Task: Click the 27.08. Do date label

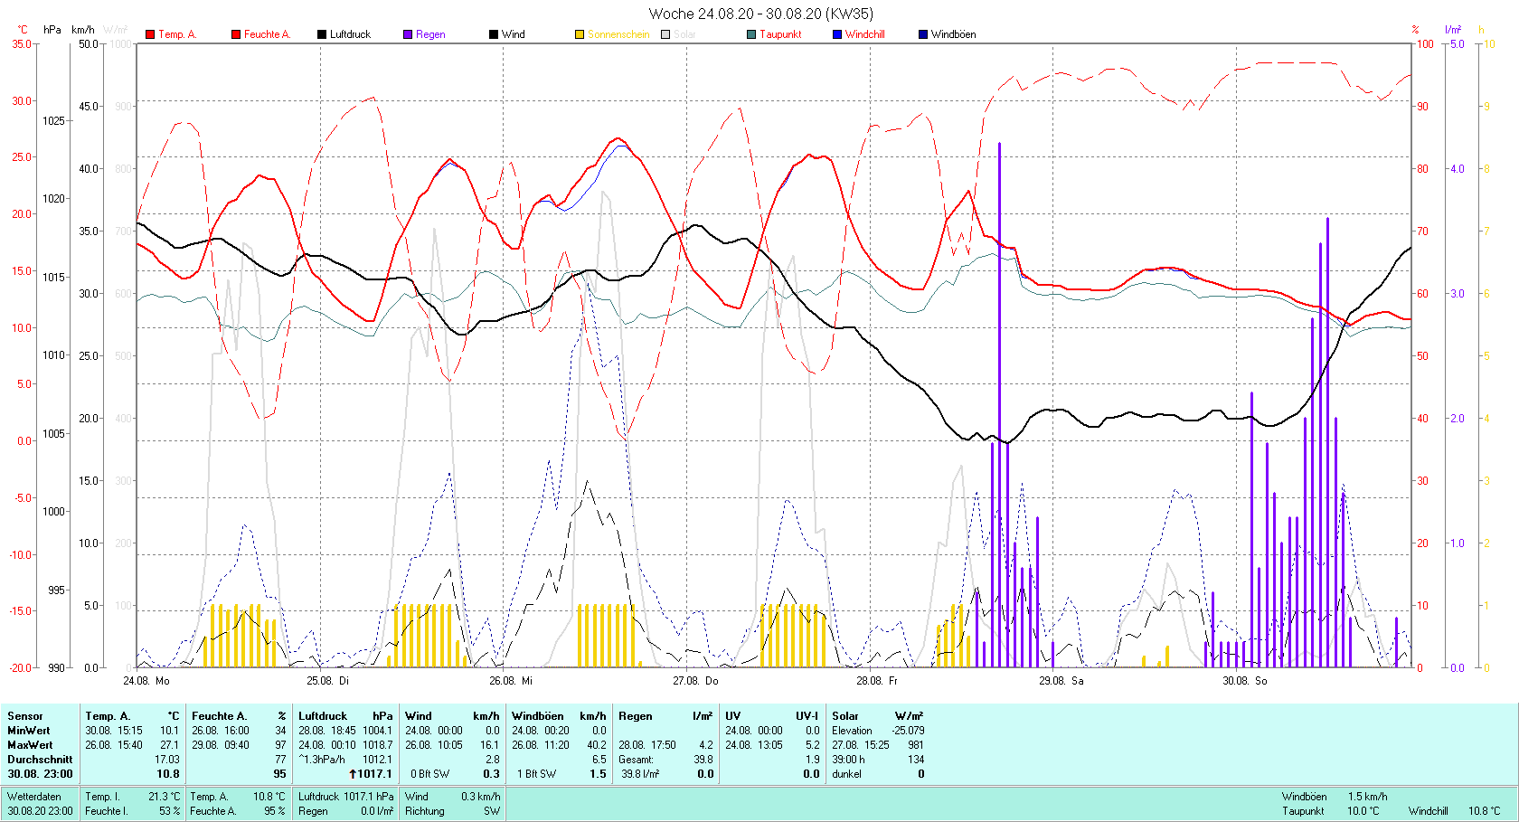Action: [695, 681]
